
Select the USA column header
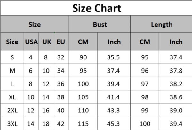pyautogui.click(x=31, y=42)
